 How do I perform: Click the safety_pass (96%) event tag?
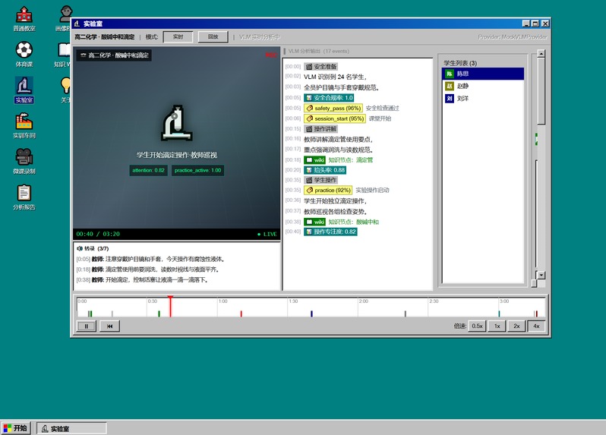pyautogui.click(x=333, y=108)
